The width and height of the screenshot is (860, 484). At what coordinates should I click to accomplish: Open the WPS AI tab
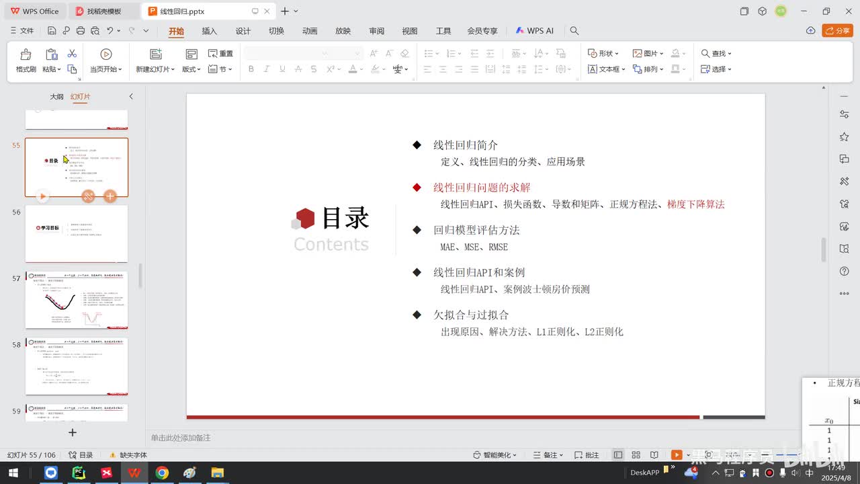[535, 31]
